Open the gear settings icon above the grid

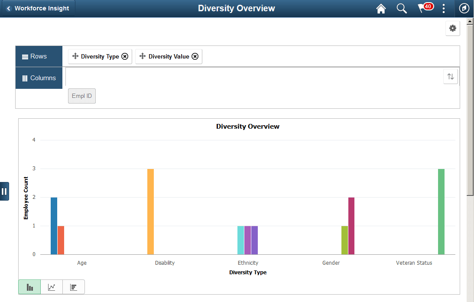tap(453, 28)
